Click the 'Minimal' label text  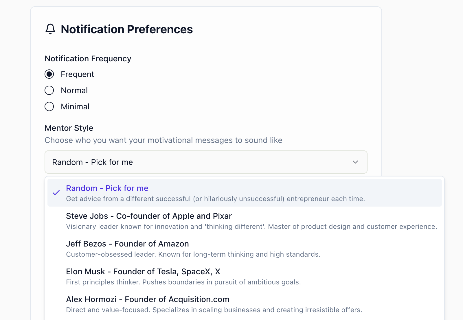click(x=75, y=107)
